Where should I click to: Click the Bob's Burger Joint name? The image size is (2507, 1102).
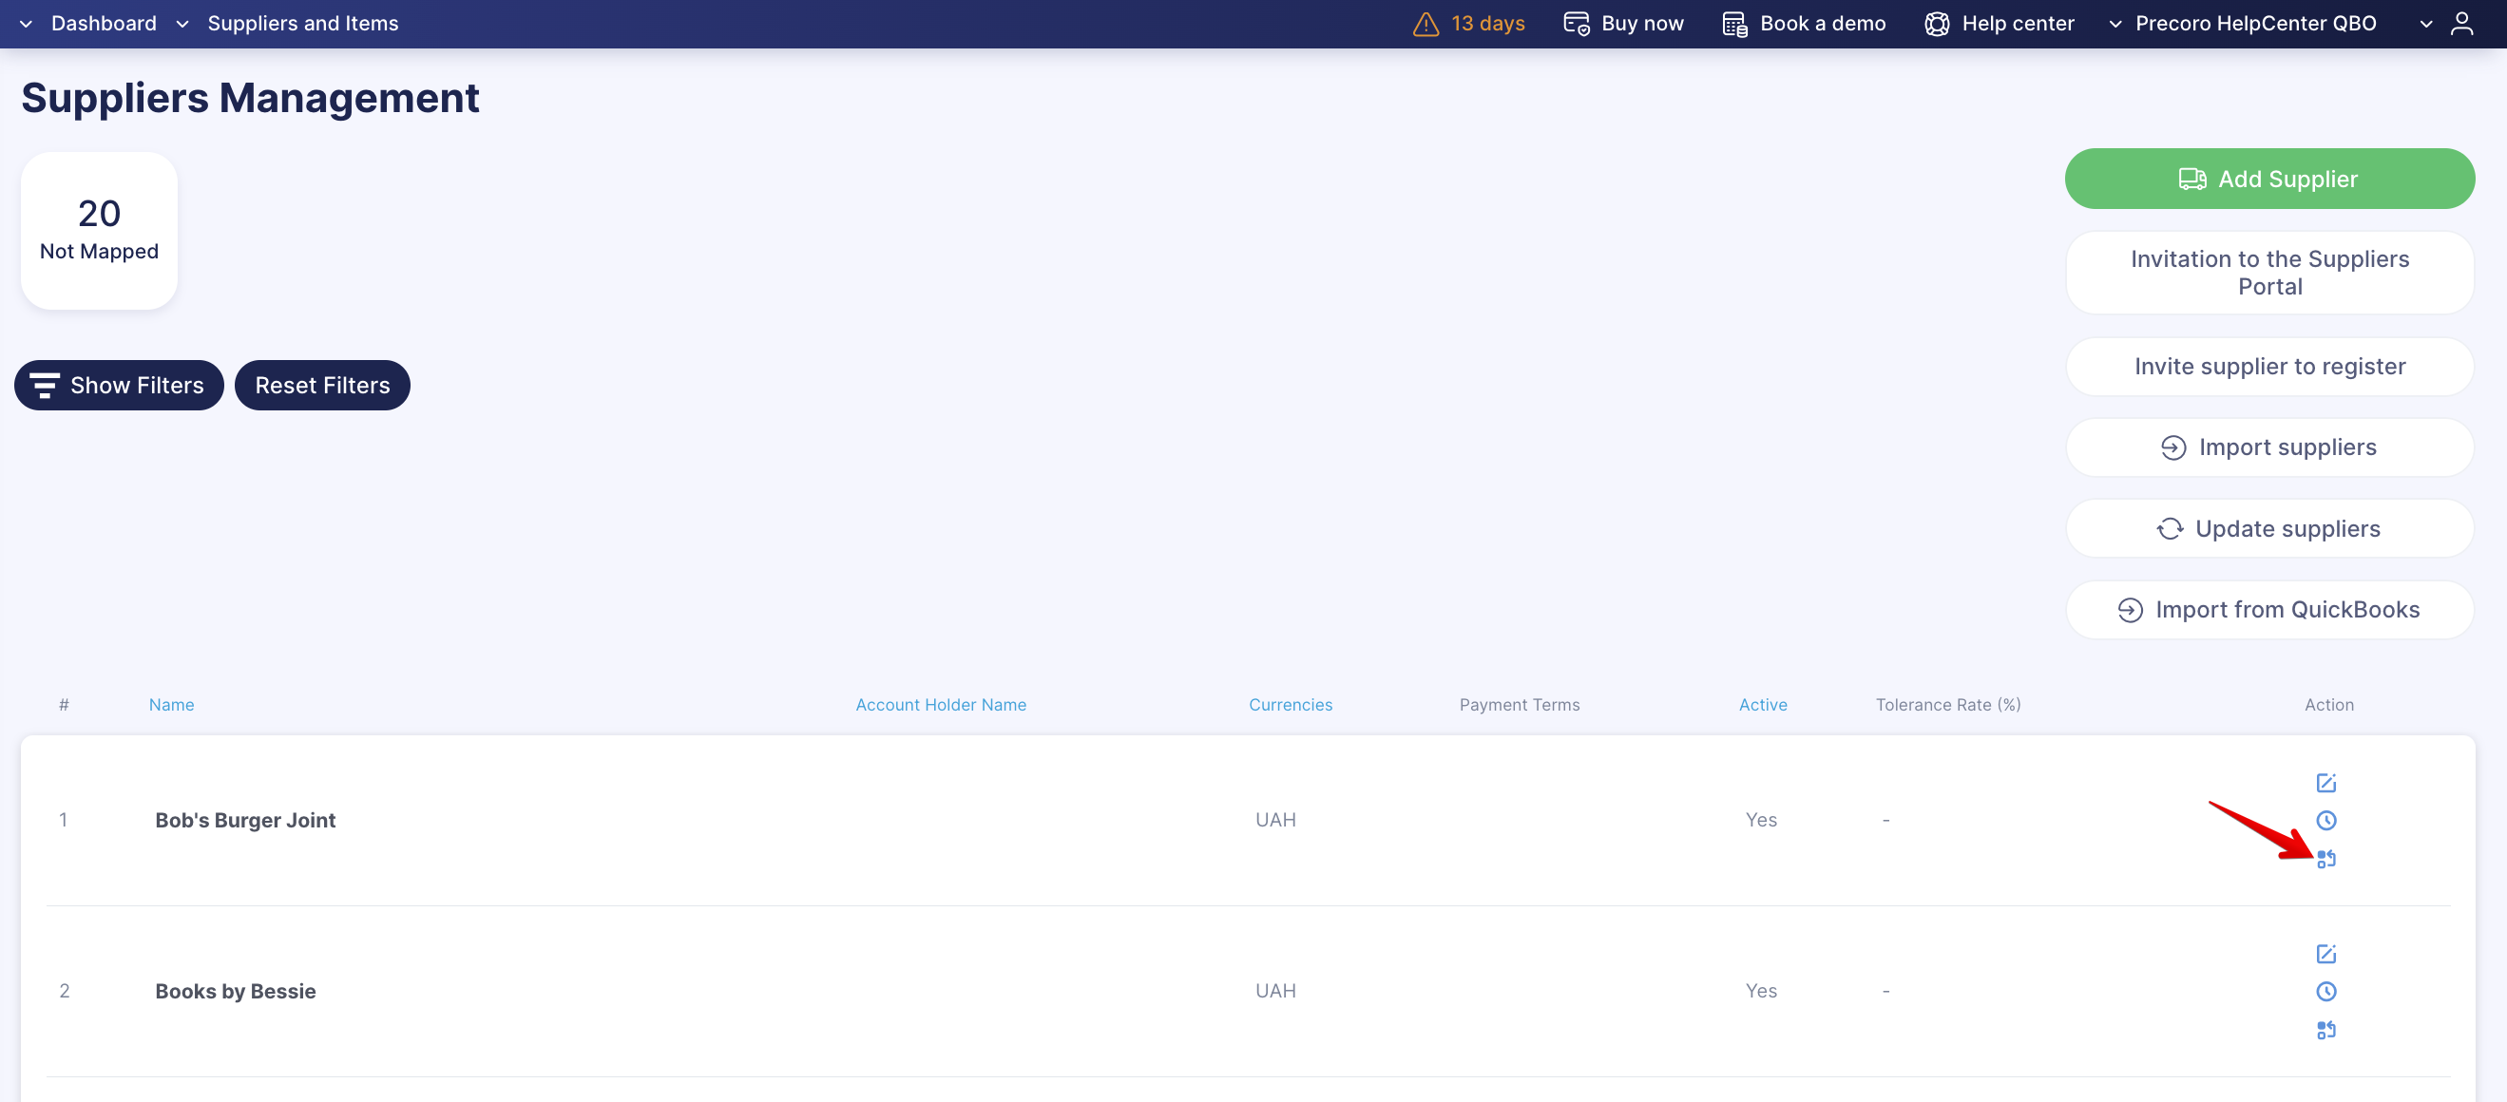tap(245, 821)
